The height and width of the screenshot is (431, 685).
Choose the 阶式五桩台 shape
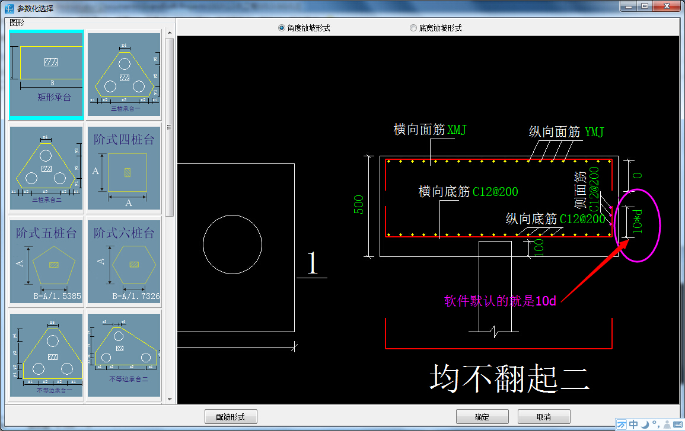46,261
